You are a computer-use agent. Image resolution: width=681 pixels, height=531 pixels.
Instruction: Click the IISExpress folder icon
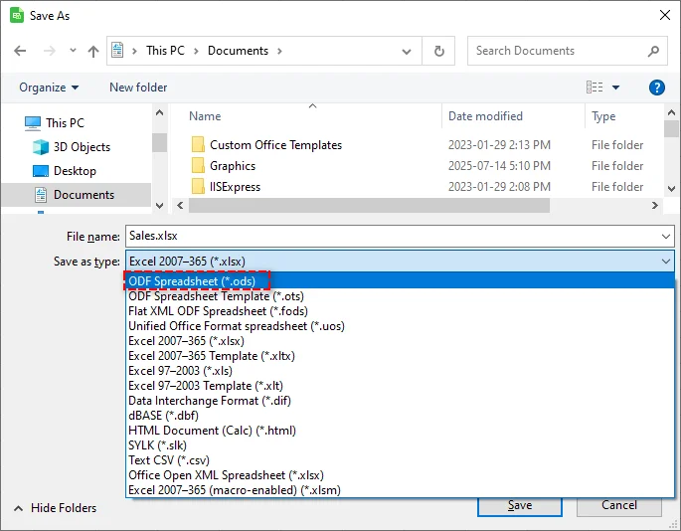coord(198,186)
